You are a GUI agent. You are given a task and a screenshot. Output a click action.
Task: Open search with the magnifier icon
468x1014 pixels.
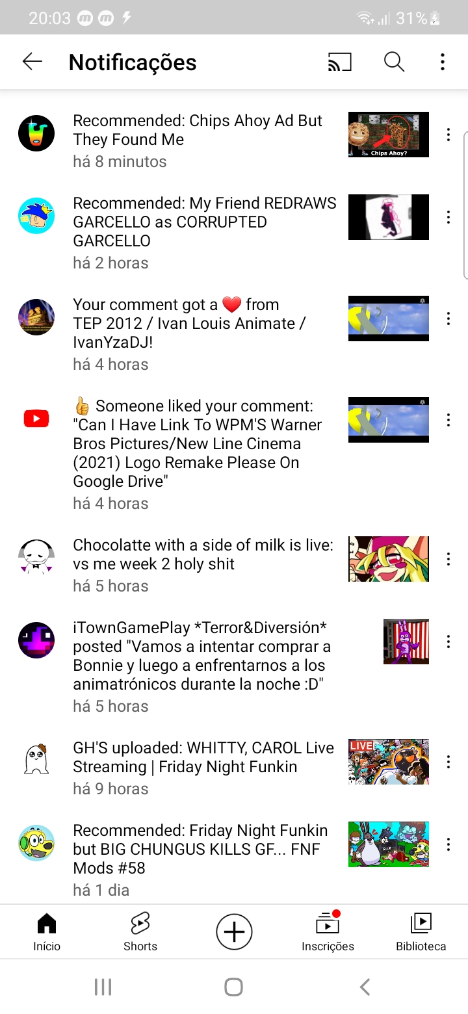[x=394, y=62]
